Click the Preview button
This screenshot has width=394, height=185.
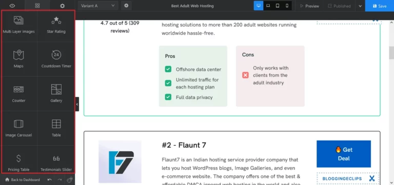pyautogui.click(x=309, y=6)
